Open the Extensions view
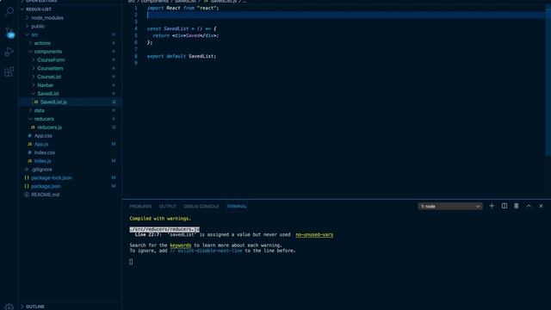The image size is (551, 310). tap(9, 72)
